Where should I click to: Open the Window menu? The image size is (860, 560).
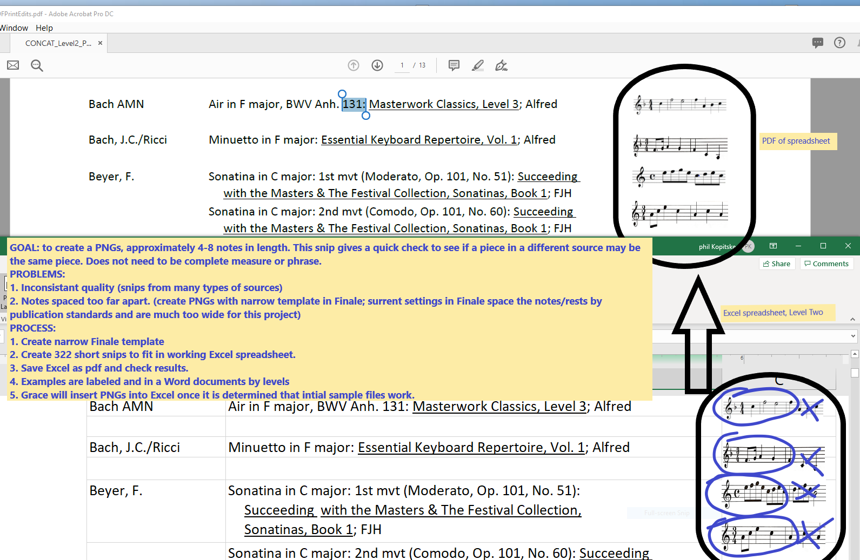(x=14, y=28)
